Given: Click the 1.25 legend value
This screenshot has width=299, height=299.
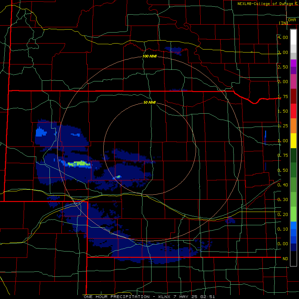Looking at the screenshot, I should (283, 126).
